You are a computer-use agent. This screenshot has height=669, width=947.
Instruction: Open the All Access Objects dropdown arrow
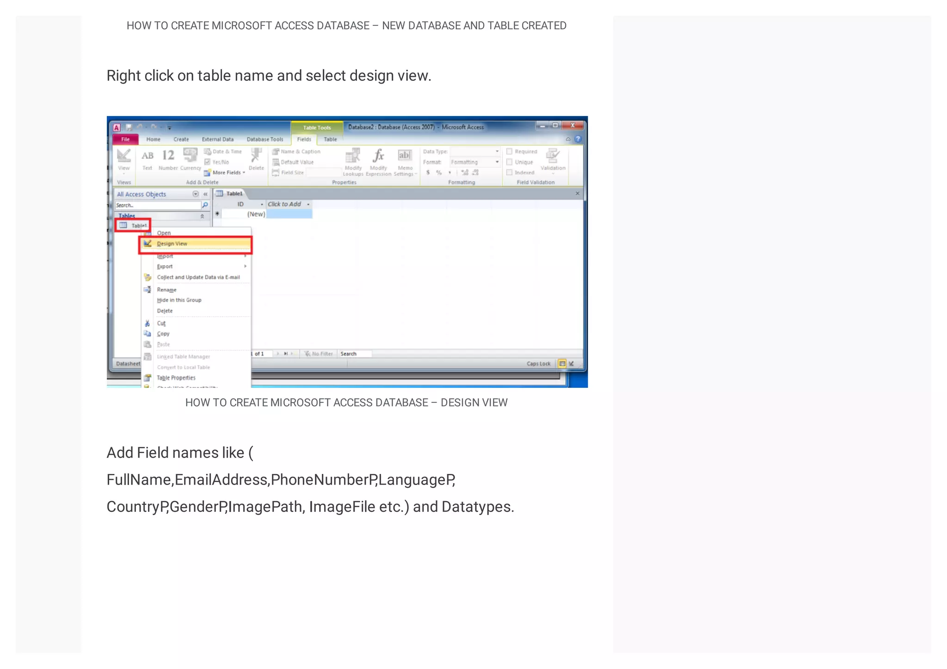pos(196,194)
